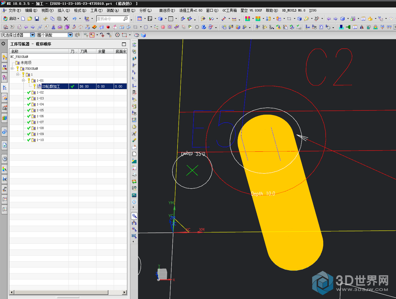
Task: Open the 视图(V) menu
Action: (x=47, y=10)
